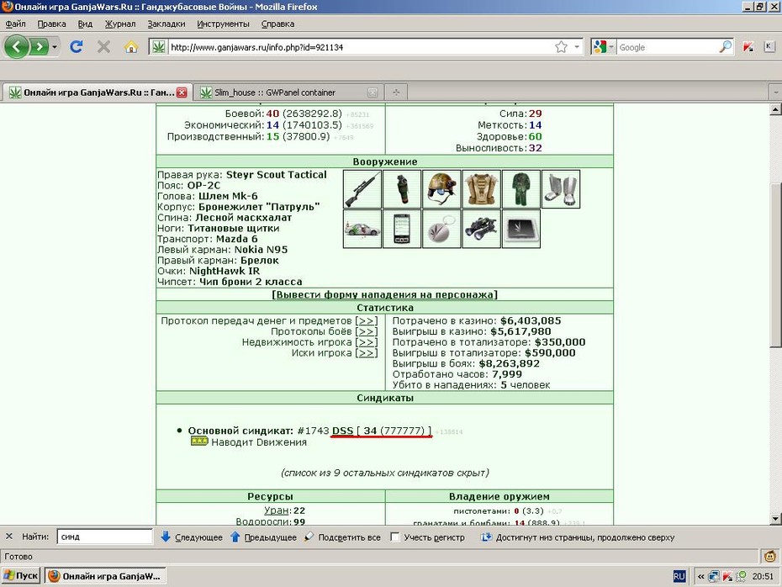
Task: Open the Mazda 6 transport item icon
Action: (362, 229)
